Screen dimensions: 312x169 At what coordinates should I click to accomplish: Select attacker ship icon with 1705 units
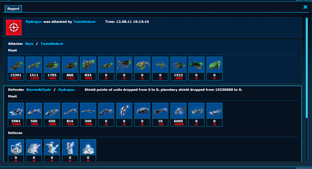(x=52, y=65)
